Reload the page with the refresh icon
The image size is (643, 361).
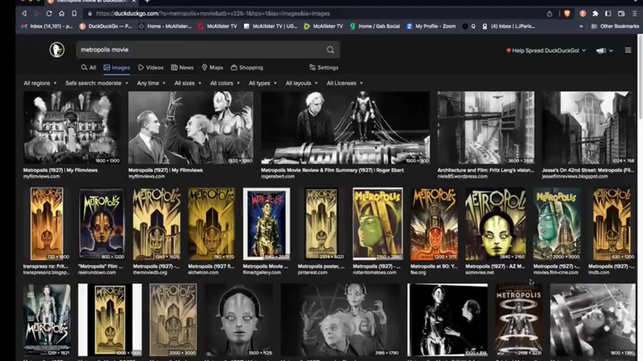pos(49,14)
